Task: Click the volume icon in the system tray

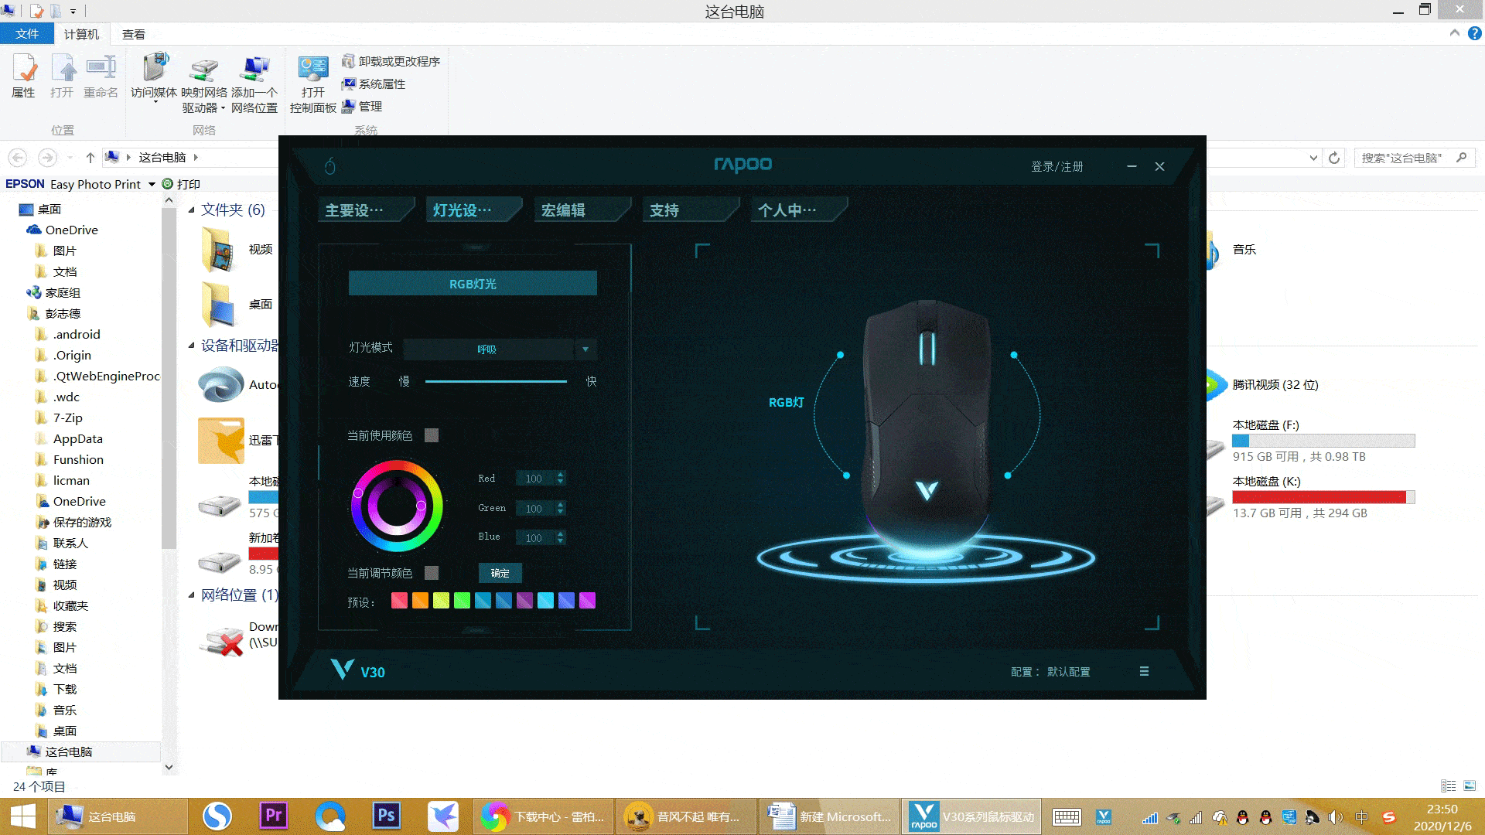Action: point(1334,817)
